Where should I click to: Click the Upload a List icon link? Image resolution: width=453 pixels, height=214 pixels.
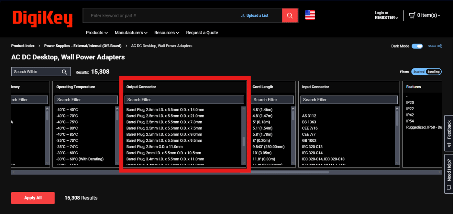[255, 15]
